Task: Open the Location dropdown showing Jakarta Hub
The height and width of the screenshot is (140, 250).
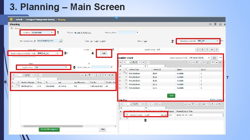Action: pyautogui.click(x=52, y=32)
